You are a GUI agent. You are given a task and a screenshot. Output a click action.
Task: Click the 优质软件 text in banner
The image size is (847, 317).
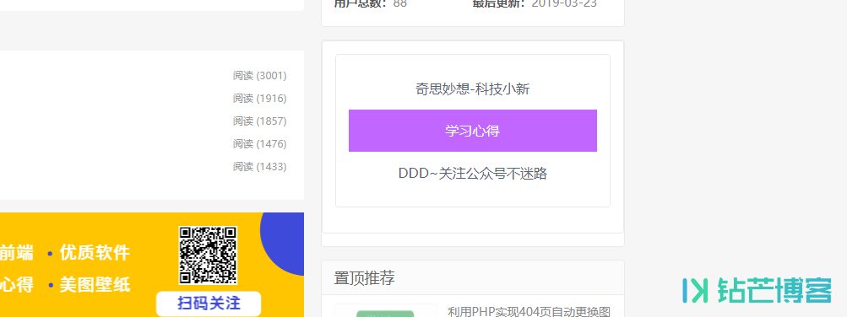[95, 252]
